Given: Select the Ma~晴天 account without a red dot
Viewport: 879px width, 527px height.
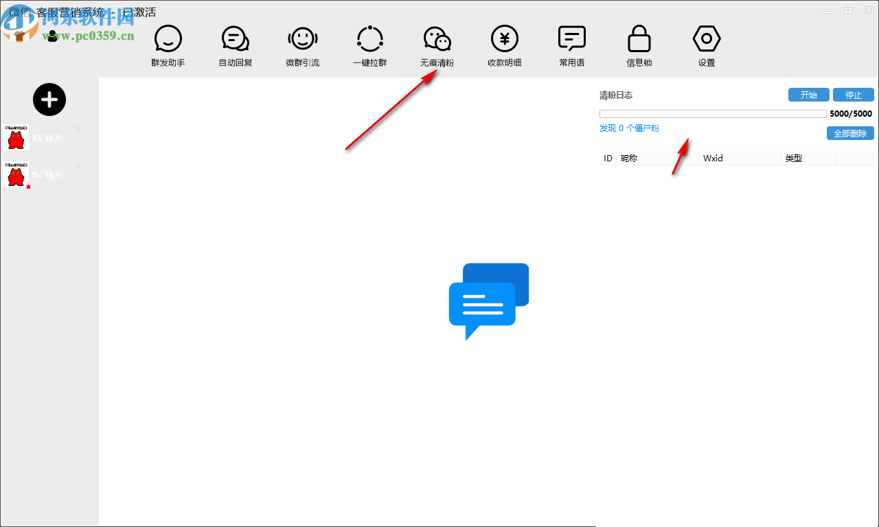Looking at the screenshot, I should (x=43, y=138).
